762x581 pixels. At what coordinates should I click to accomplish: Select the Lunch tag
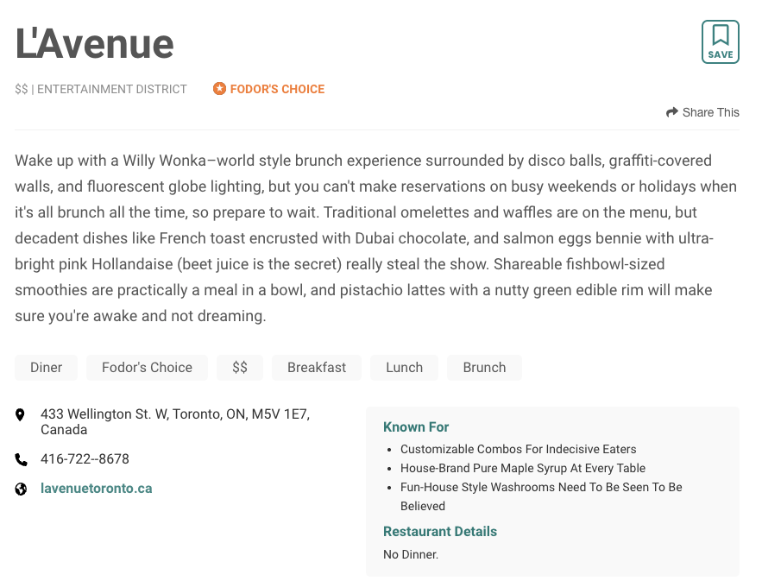tap(404, 368)
